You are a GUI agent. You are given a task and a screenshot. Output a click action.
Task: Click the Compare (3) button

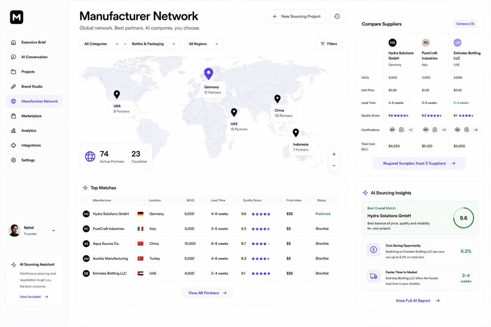coord(465,24)
